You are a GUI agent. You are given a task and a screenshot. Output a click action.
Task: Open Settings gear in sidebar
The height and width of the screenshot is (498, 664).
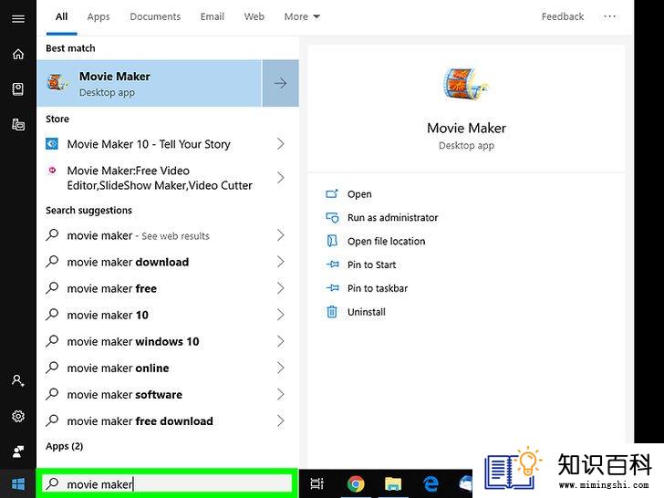click(18, 416)
